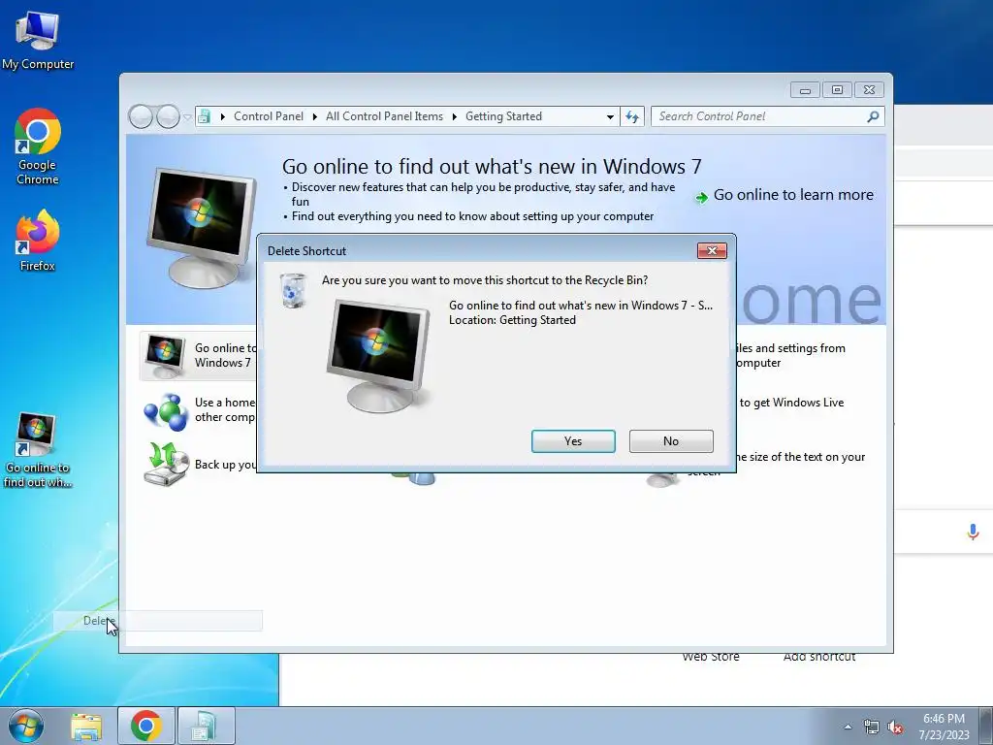Minimize the Control Panel window
The image size is (993, 745).
[805, 90]
